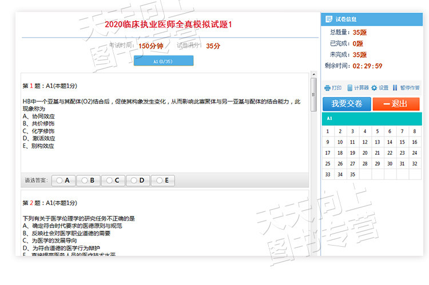The image size is (429, 285).
Task: Select answer A for question 1
Action: coord(63,180)
